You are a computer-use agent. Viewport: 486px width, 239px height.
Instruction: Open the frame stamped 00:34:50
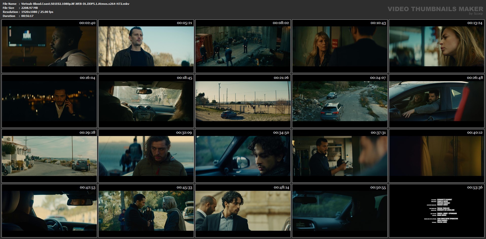point(243,156)
